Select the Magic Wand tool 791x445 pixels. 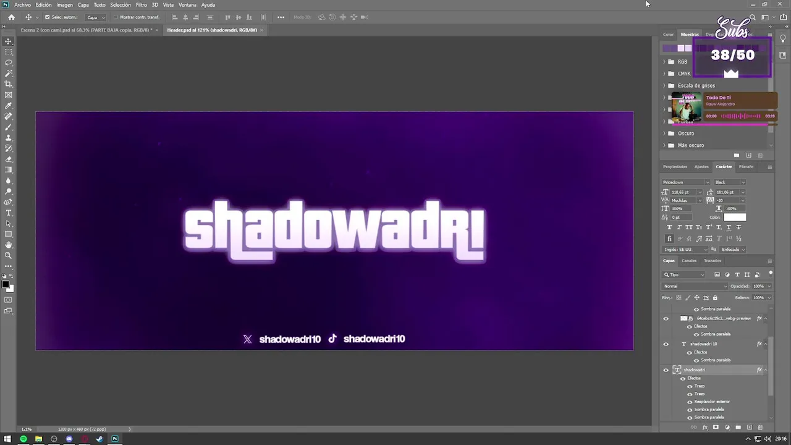(x=8, y=74)
